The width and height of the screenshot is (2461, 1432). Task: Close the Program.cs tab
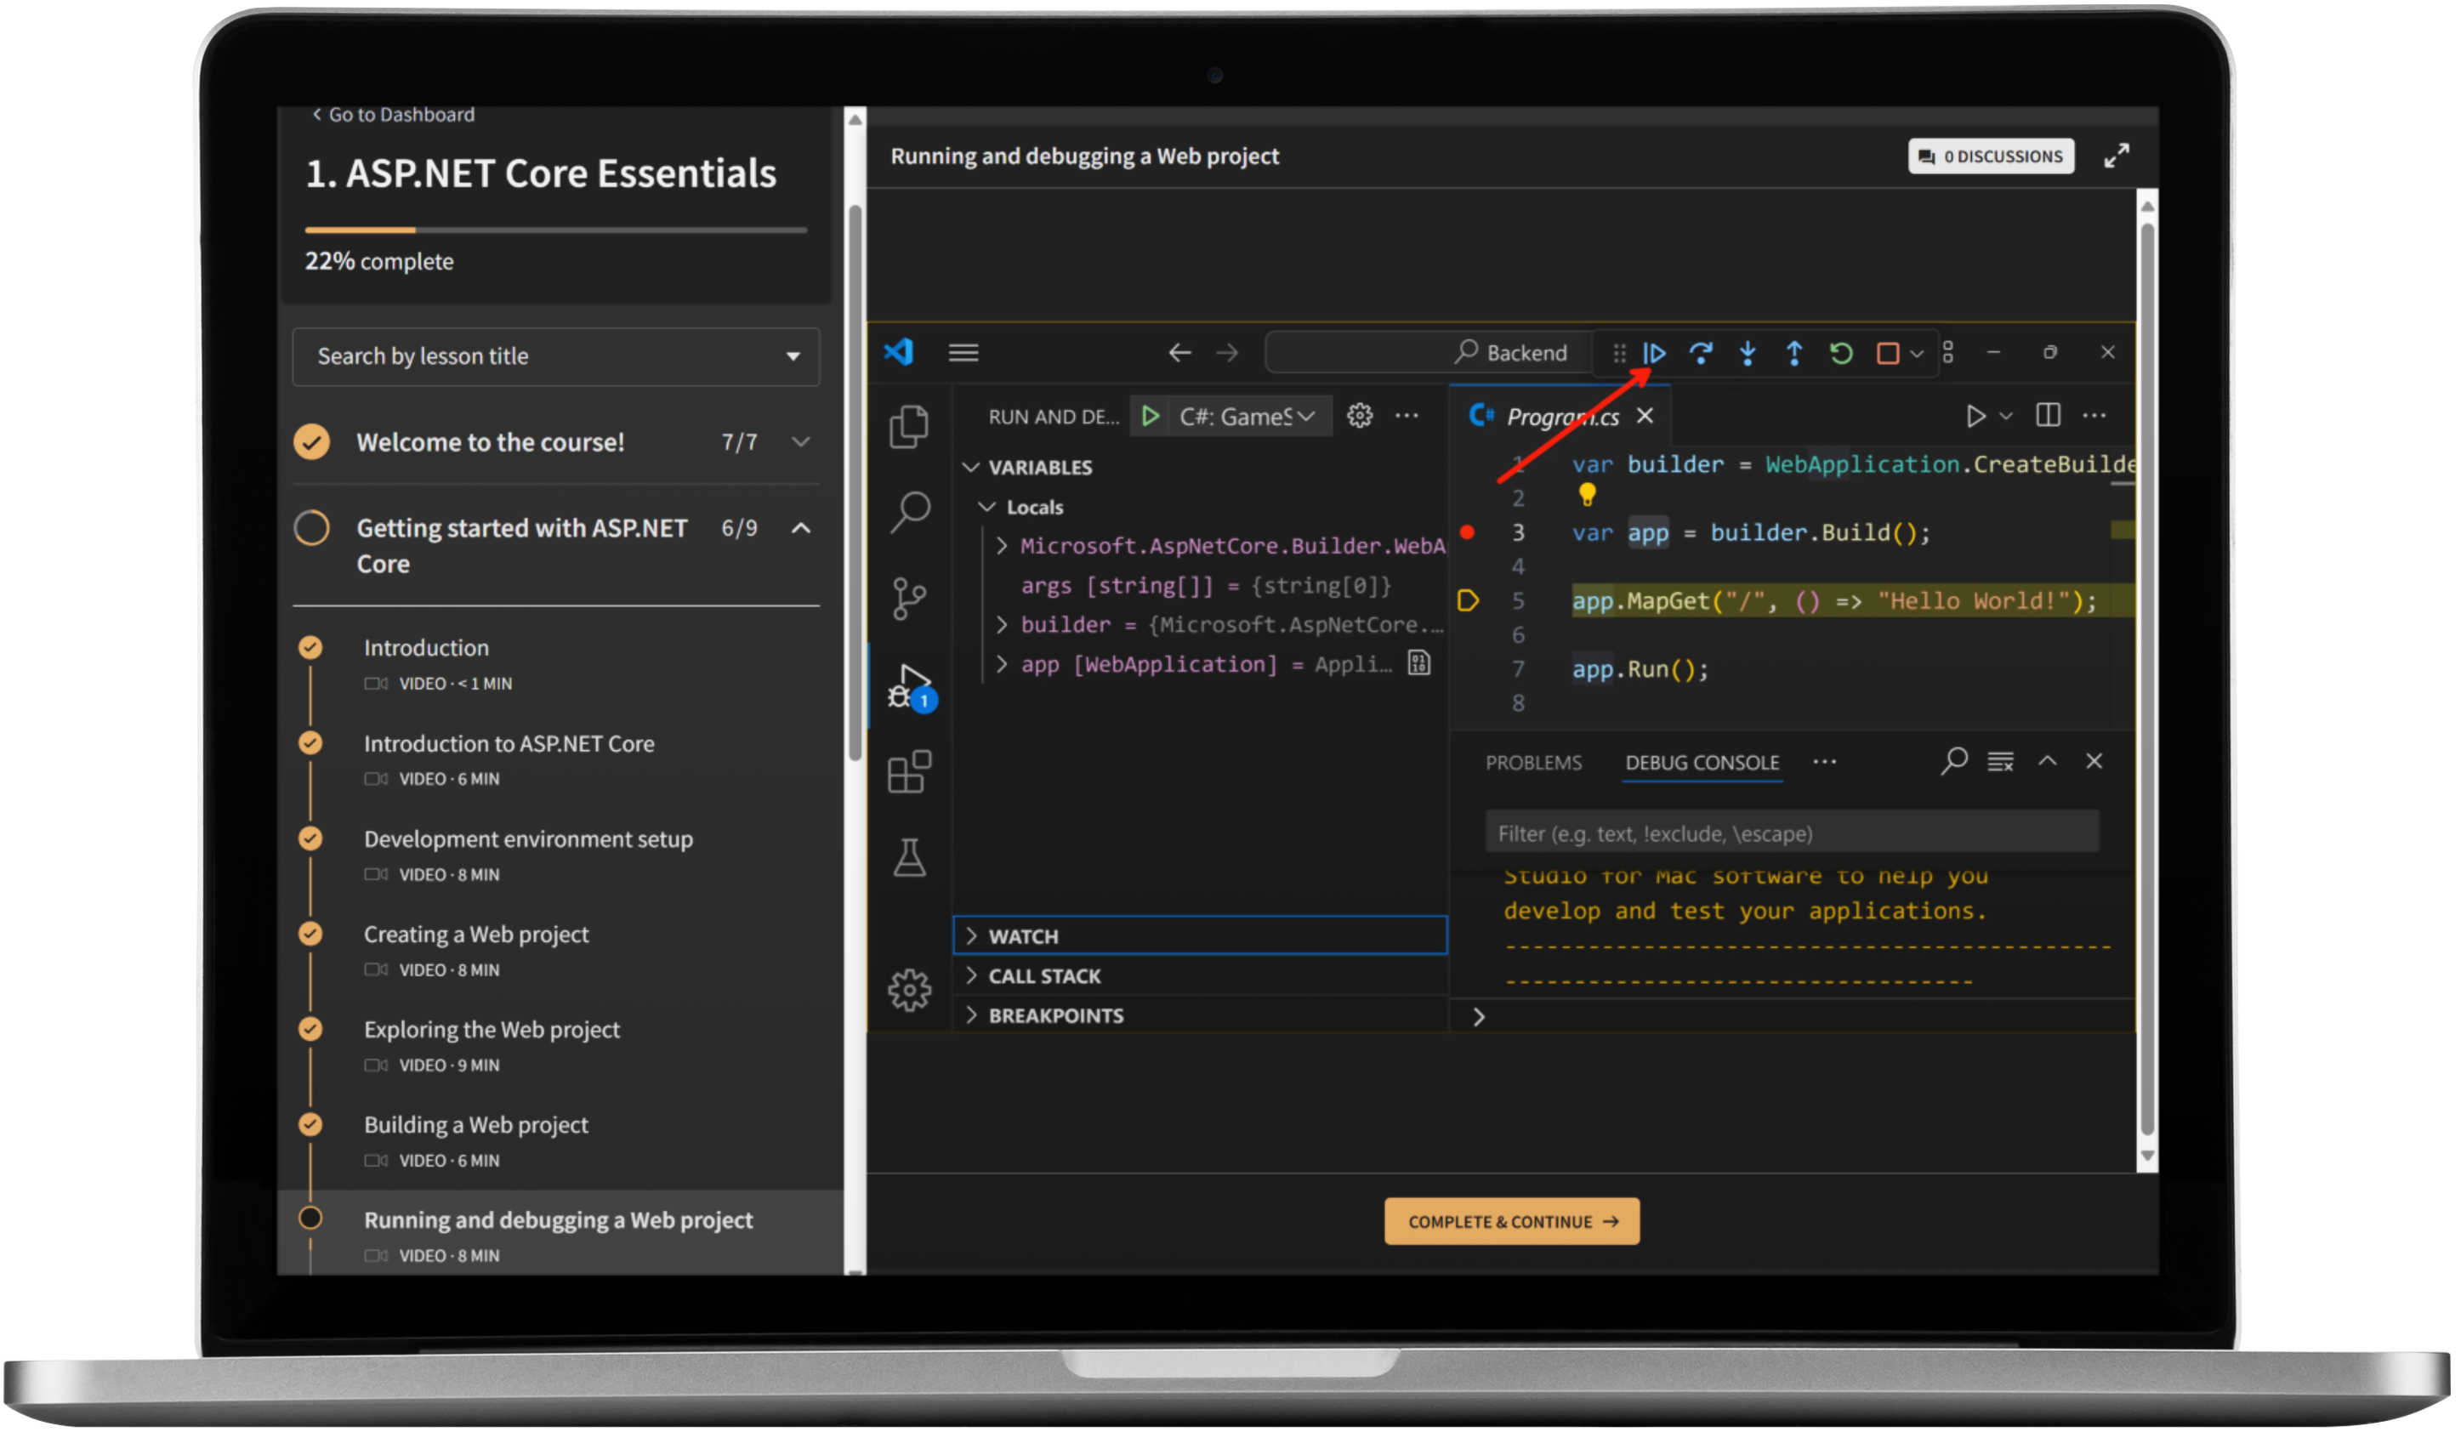[x=1645, y=416]
